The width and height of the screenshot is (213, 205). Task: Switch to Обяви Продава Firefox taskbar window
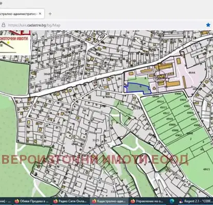tap(32, 201)
